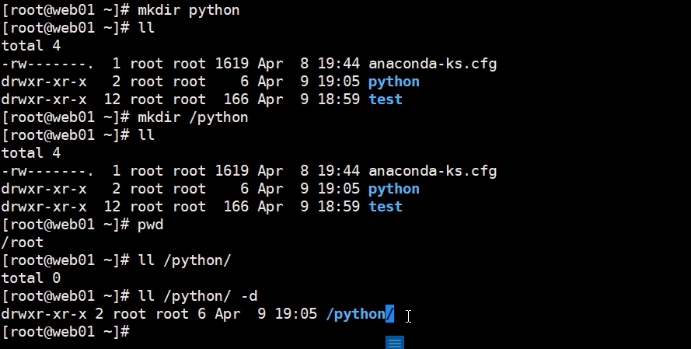Click the '-d' flag in the last command
This screenshot has width=691, height=349.
250,296
